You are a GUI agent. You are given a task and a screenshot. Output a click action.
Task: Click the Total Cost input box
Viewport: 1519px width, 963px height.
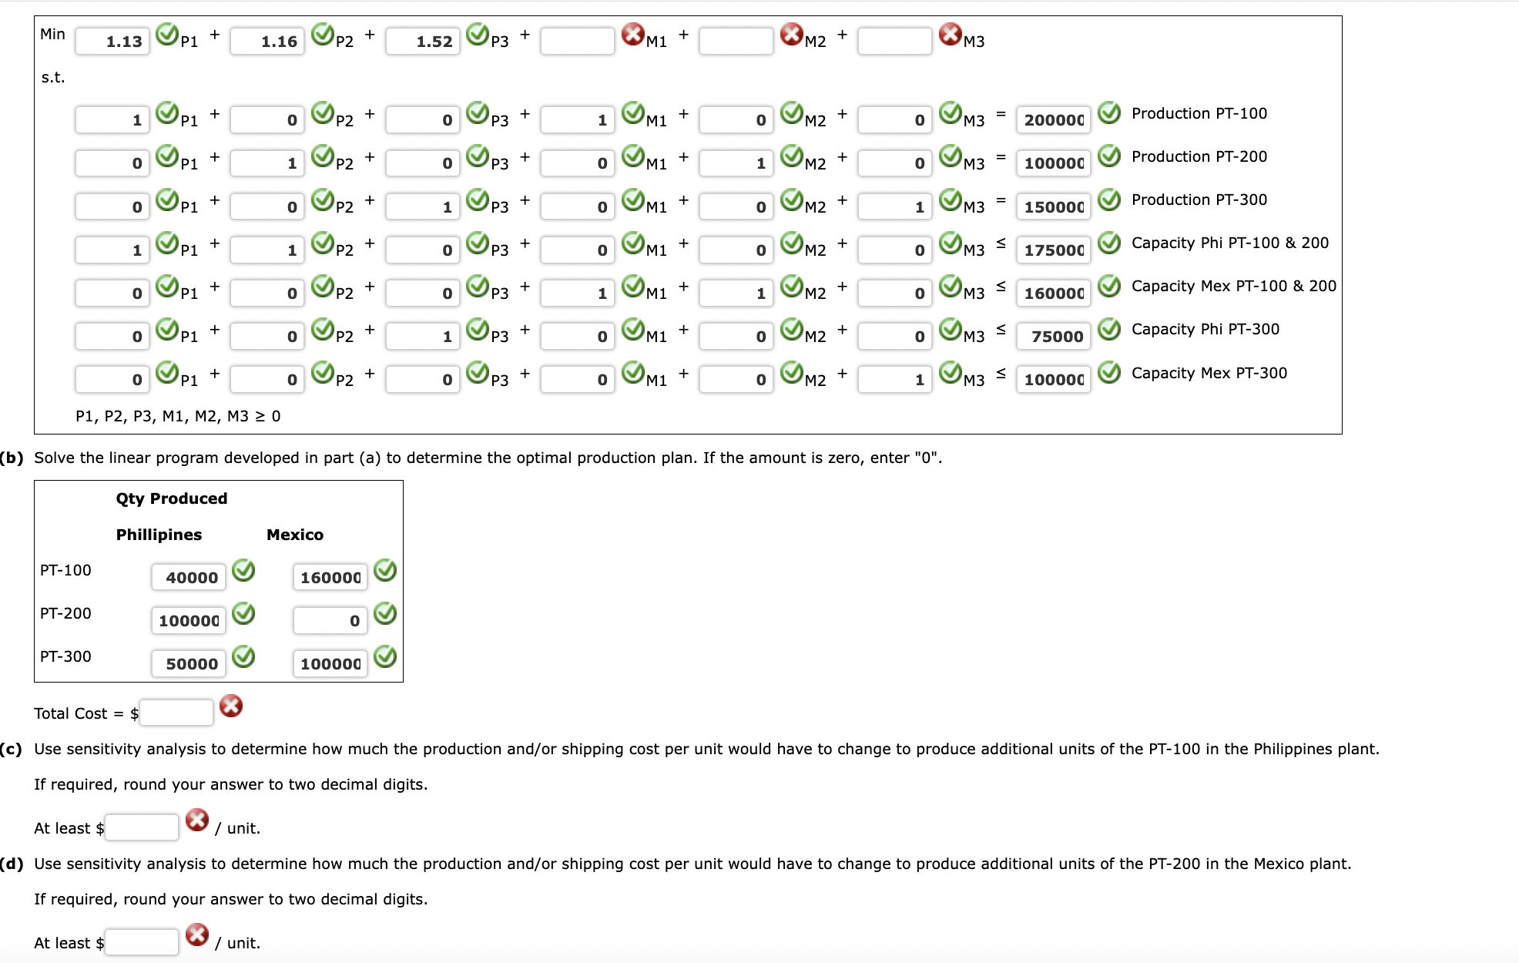[176, 713]
